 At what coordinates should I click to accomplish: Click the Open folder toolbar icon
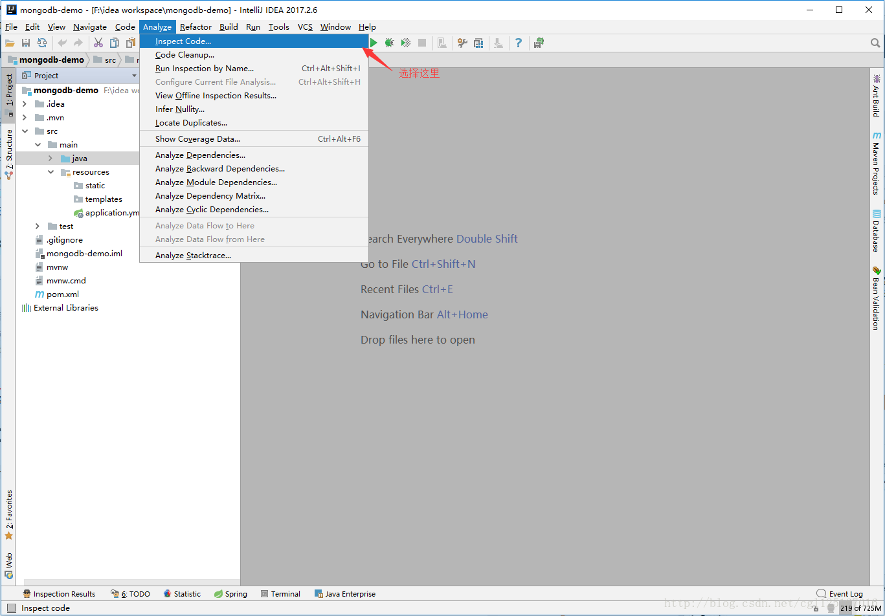coord(10,43)
